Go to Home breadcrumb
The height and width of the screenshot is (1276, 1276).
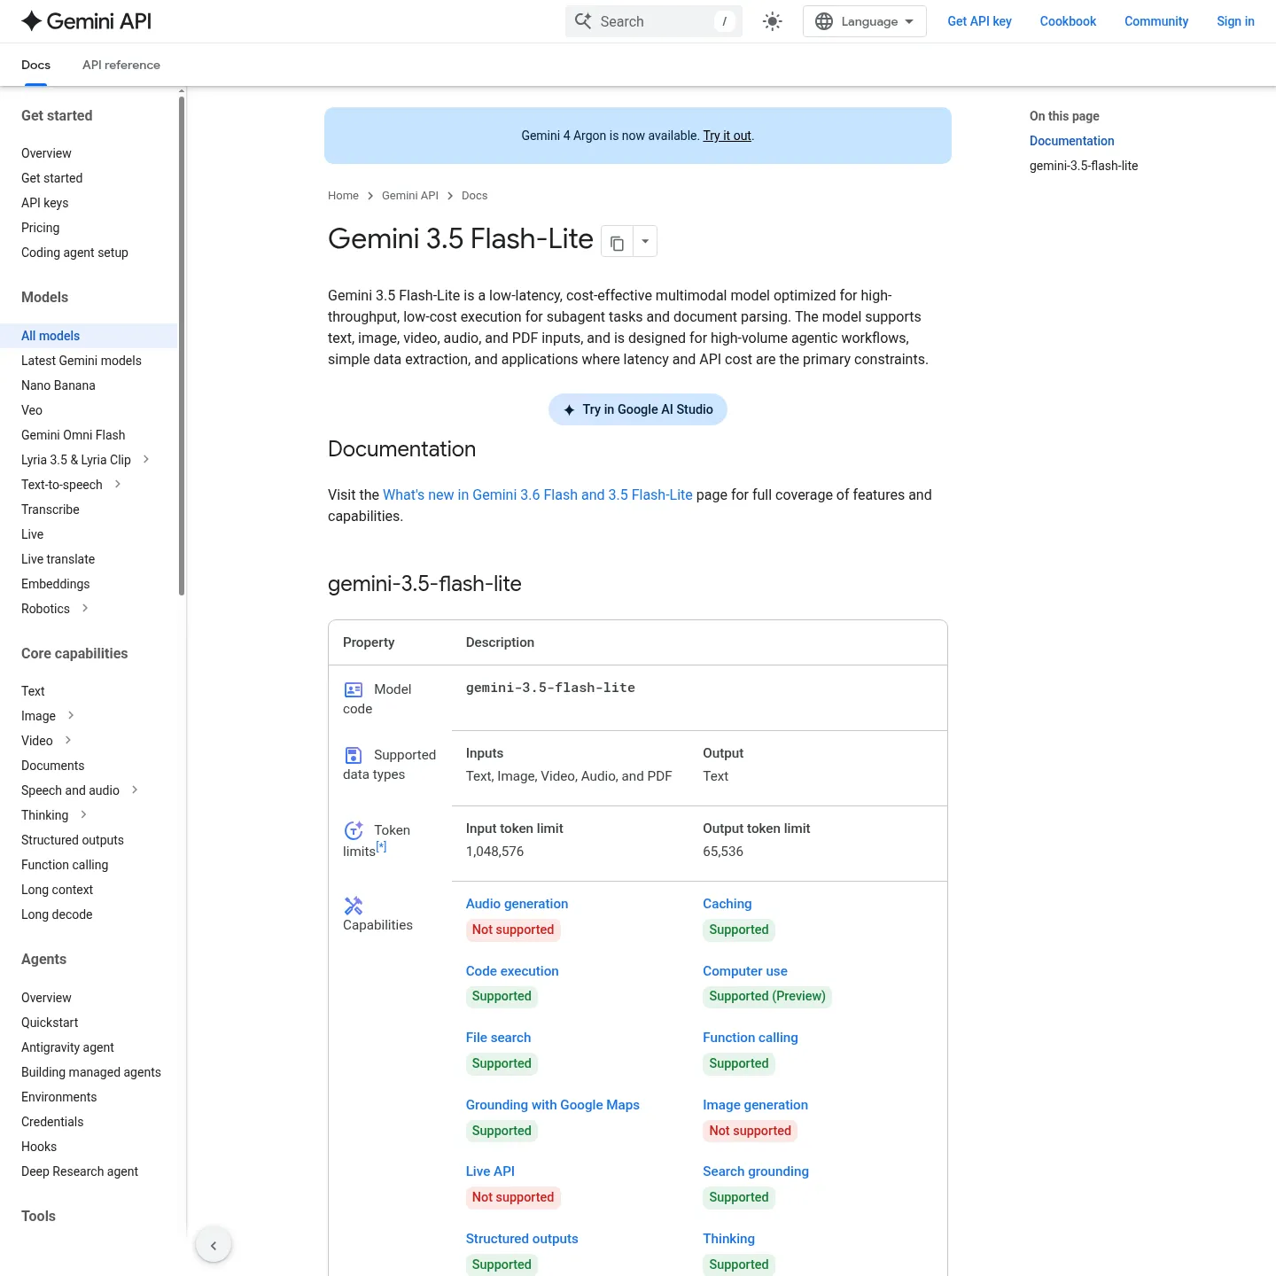[x=343, y=196]
